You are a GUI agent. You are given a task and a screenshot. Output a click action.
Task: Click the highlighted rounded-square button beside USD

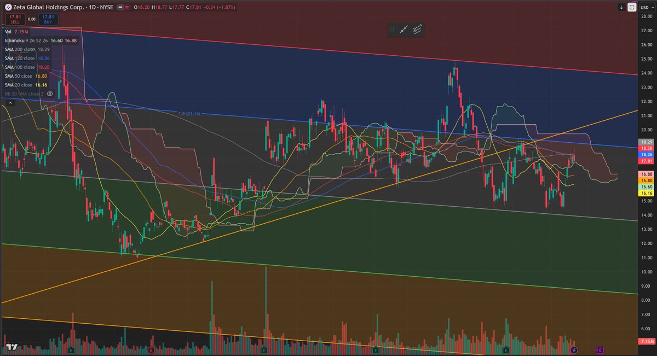tap(632, 8)
